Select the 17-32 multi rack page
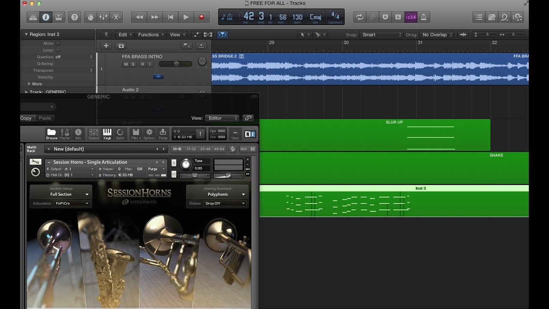The width and height of the screenshot is (549, 309). coord(191,149)
